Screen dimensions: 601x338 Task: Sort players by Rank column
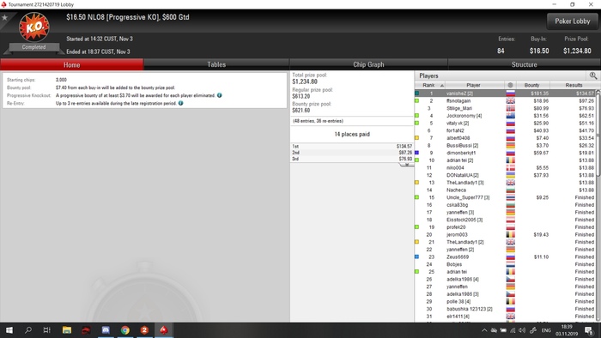click(429, 85)
